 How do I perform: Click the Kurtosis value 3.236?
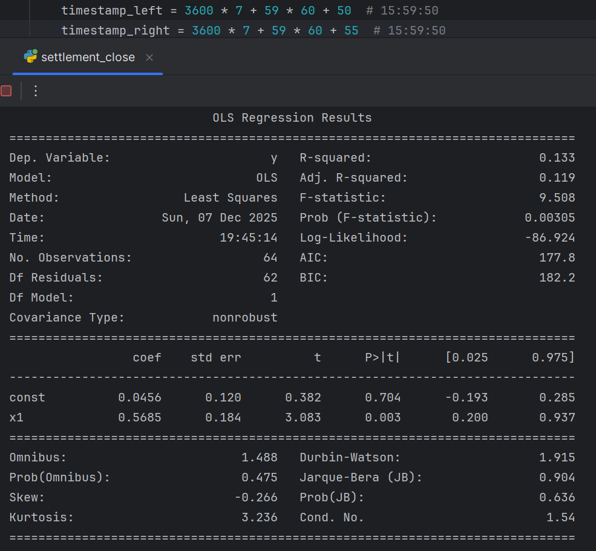(259, 518)
